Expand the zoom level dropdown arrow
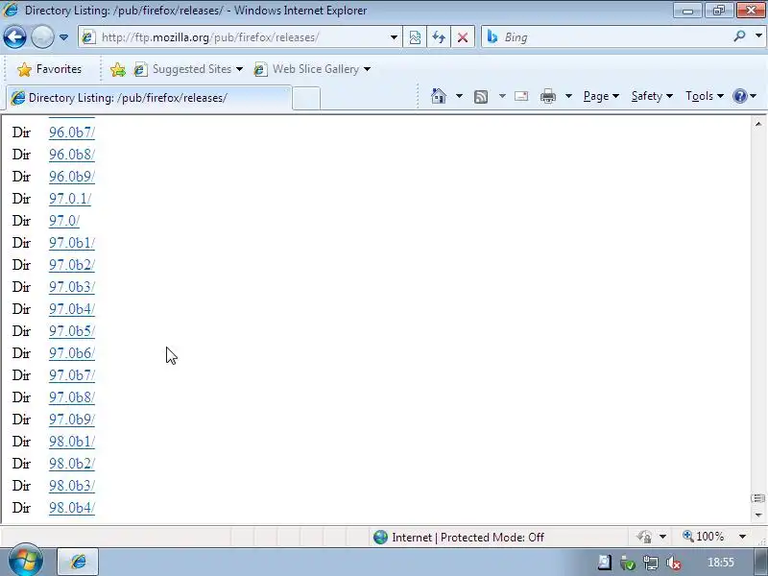 point(742,537)
